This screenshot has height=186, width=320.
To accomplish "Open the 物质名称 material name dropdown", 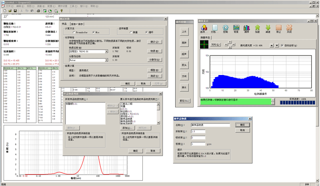I will [x=107, y=51].
